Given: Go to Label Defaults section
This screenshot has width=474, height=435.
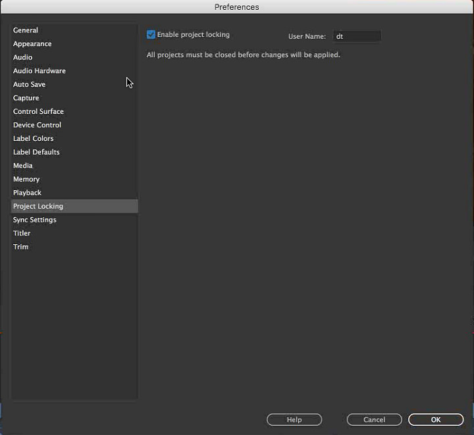Looking at the screenshot, I should 74,152.
